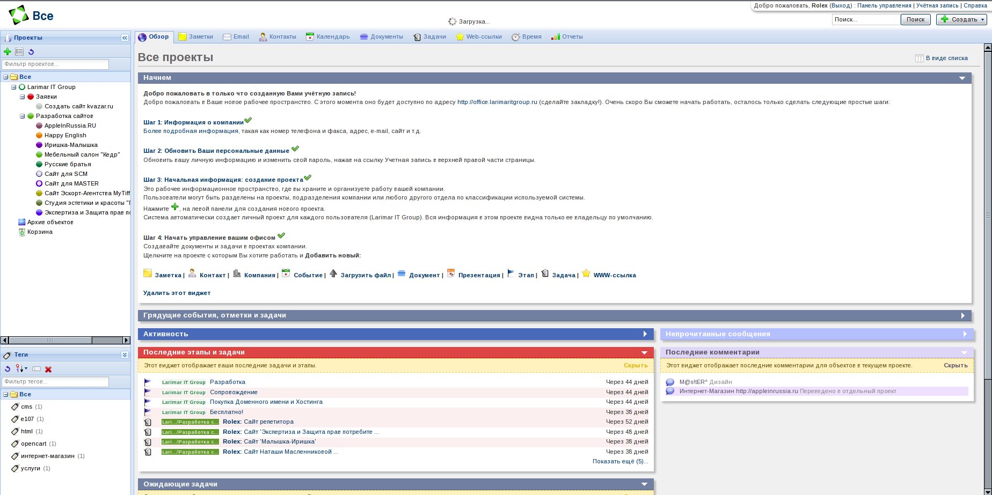992x495 pixels.
Task: Click the red X icon in the Теги toolbar
Action: coord(48,370)
